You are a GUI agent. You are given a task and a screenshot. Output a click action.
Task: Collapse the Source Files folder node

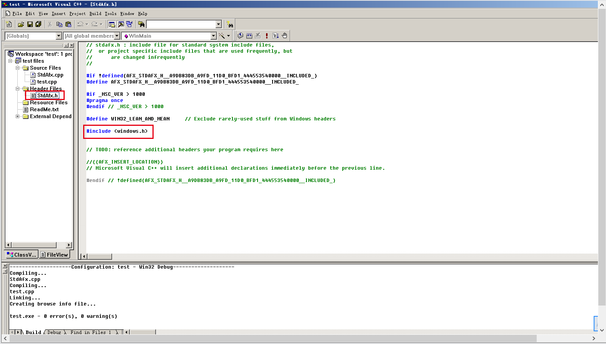click(x=17, y=68)
